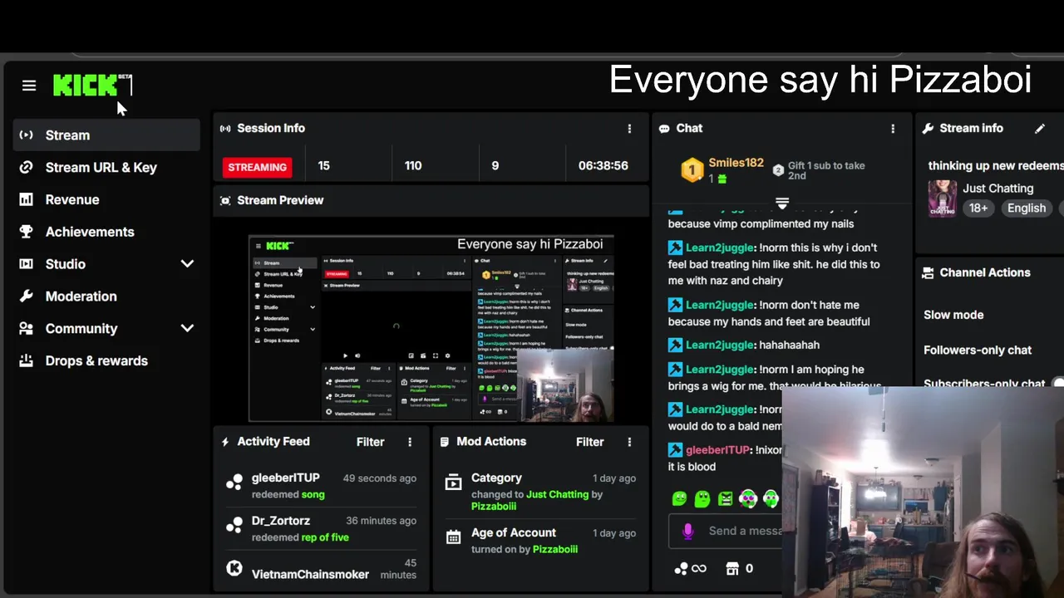Click the 'thinking up new redeems' stream title

pyautogui.click(x=996, y=166)
